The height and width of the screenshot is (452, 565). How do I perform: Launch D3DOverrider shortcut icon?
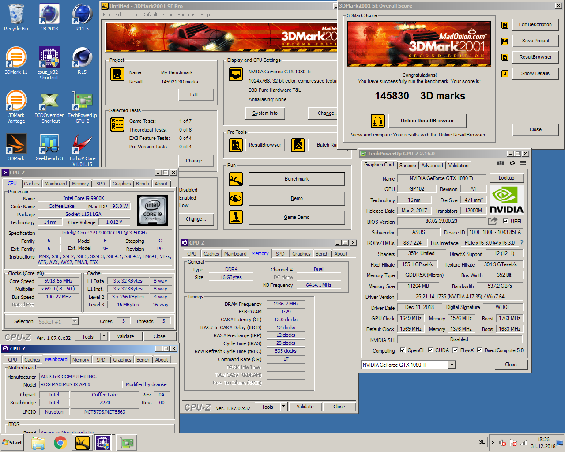point(49,107)
